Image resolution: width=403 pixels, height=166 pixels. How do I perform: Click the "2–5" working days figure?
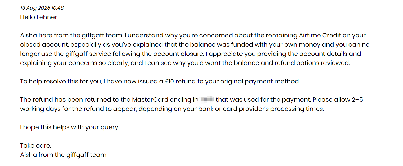pyautogui.click(x=357, y=100)
